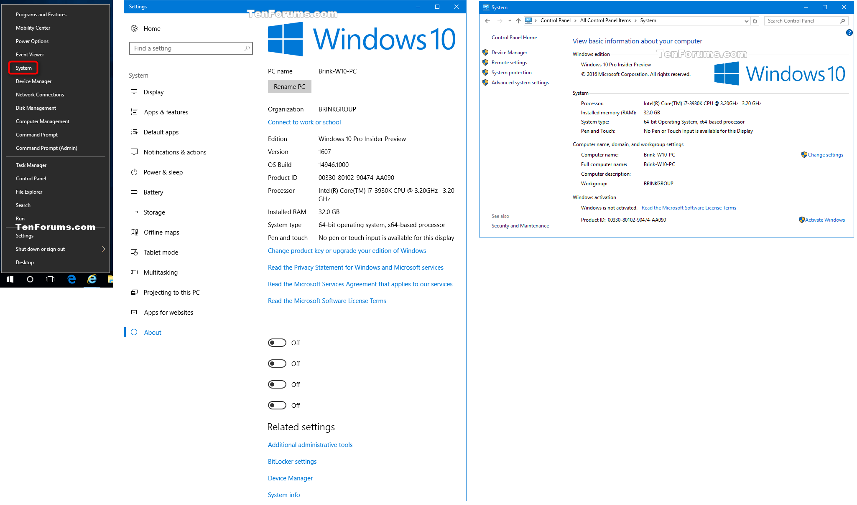Open Connect to work or school link
This screenshot has width=857, height=505.
tap(304, 122)
